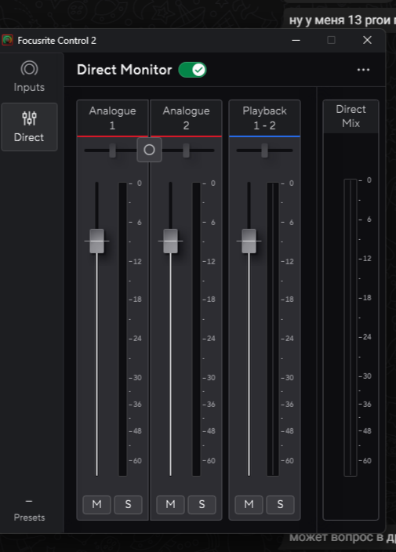The height and width of the screenshot is (552, 396).
Task: Click the Inputs concentric-circle icon
Action: [29, 68]
